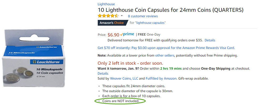Open Details link for free delivery
This screenshot has width=263, height=105.
210,40
